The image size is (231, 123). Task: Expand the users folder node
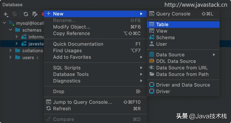click(10, 57)
